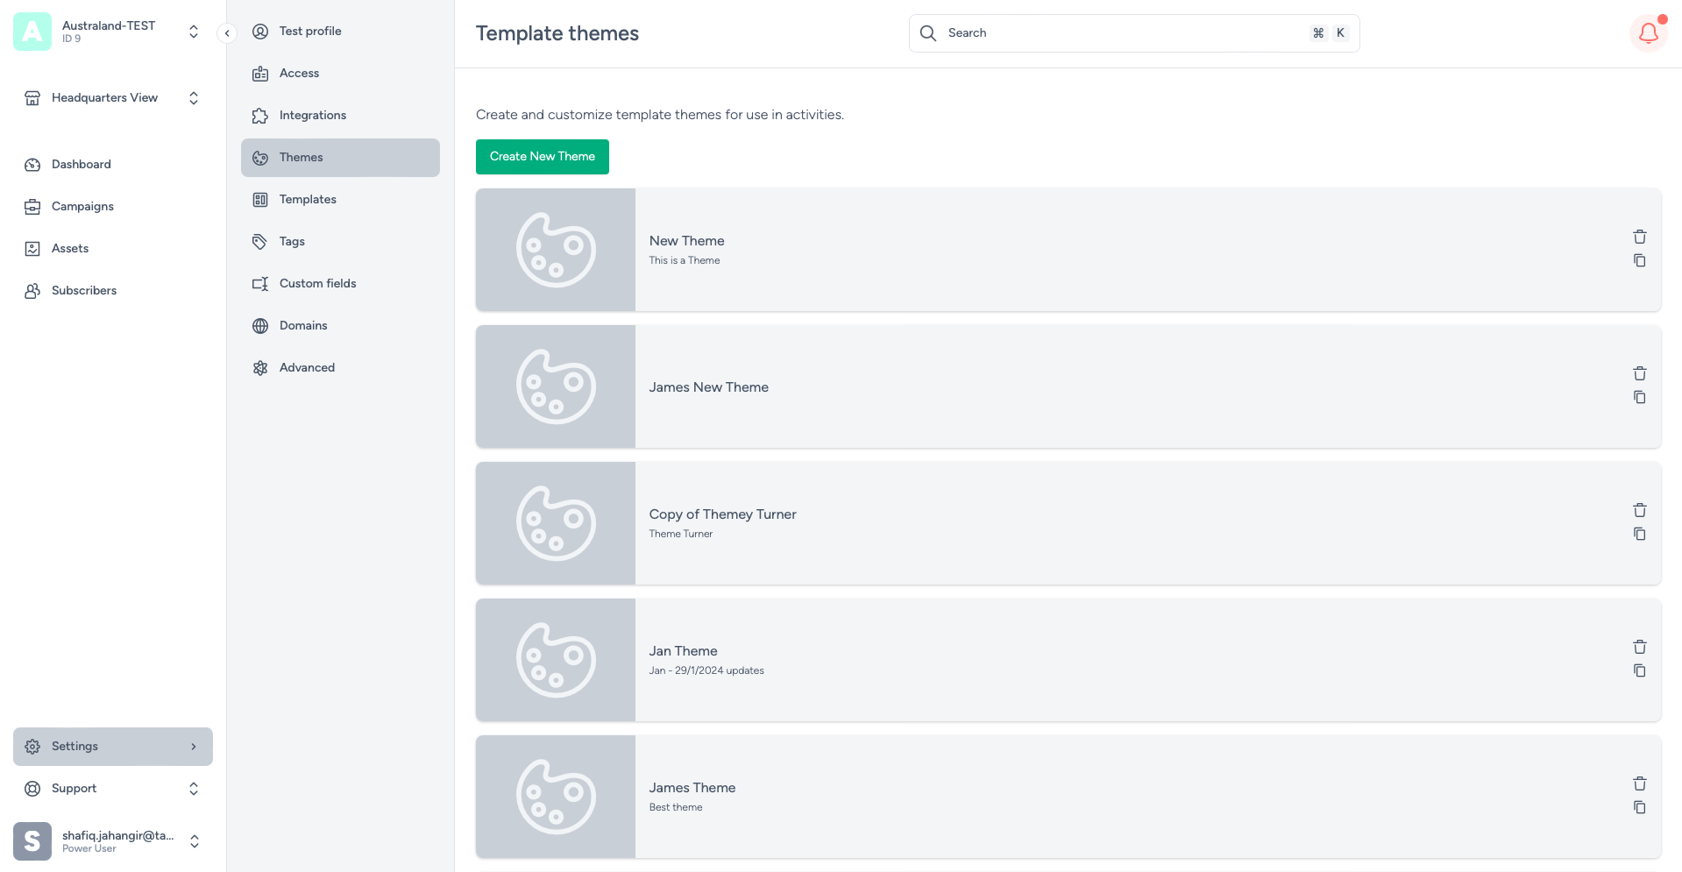The image size is (1682, 872).
Task: Open the Headquarters View dropdown
Action: [x=194, y=98]
